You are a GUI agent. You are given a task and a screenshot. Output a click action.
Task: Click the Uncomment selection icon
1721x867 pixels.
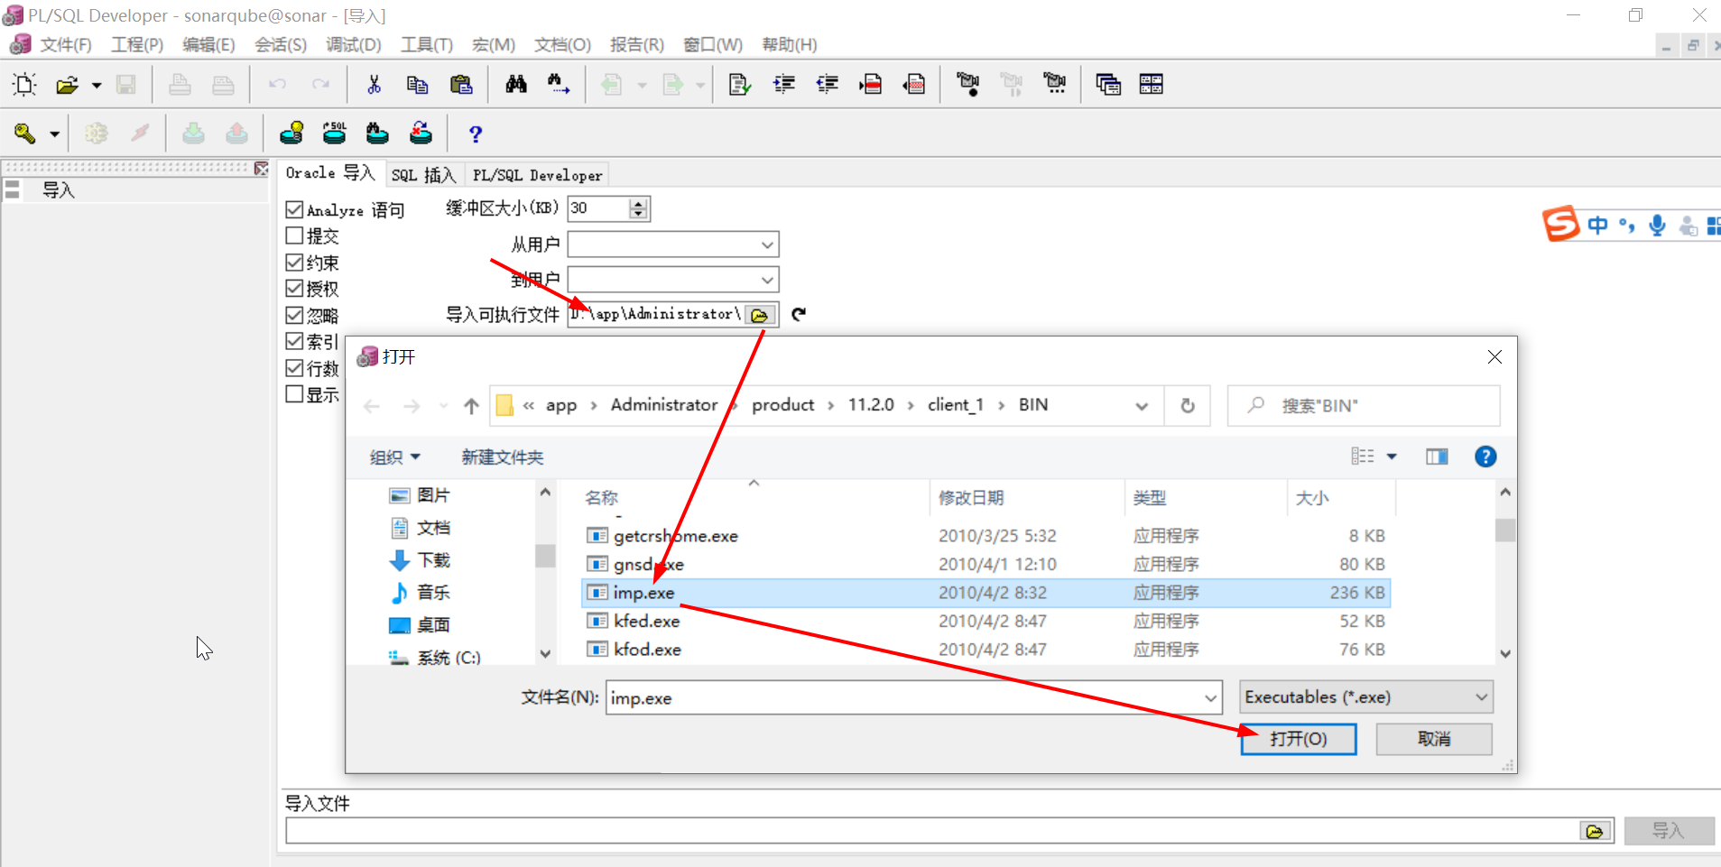(x=913, y=85)
